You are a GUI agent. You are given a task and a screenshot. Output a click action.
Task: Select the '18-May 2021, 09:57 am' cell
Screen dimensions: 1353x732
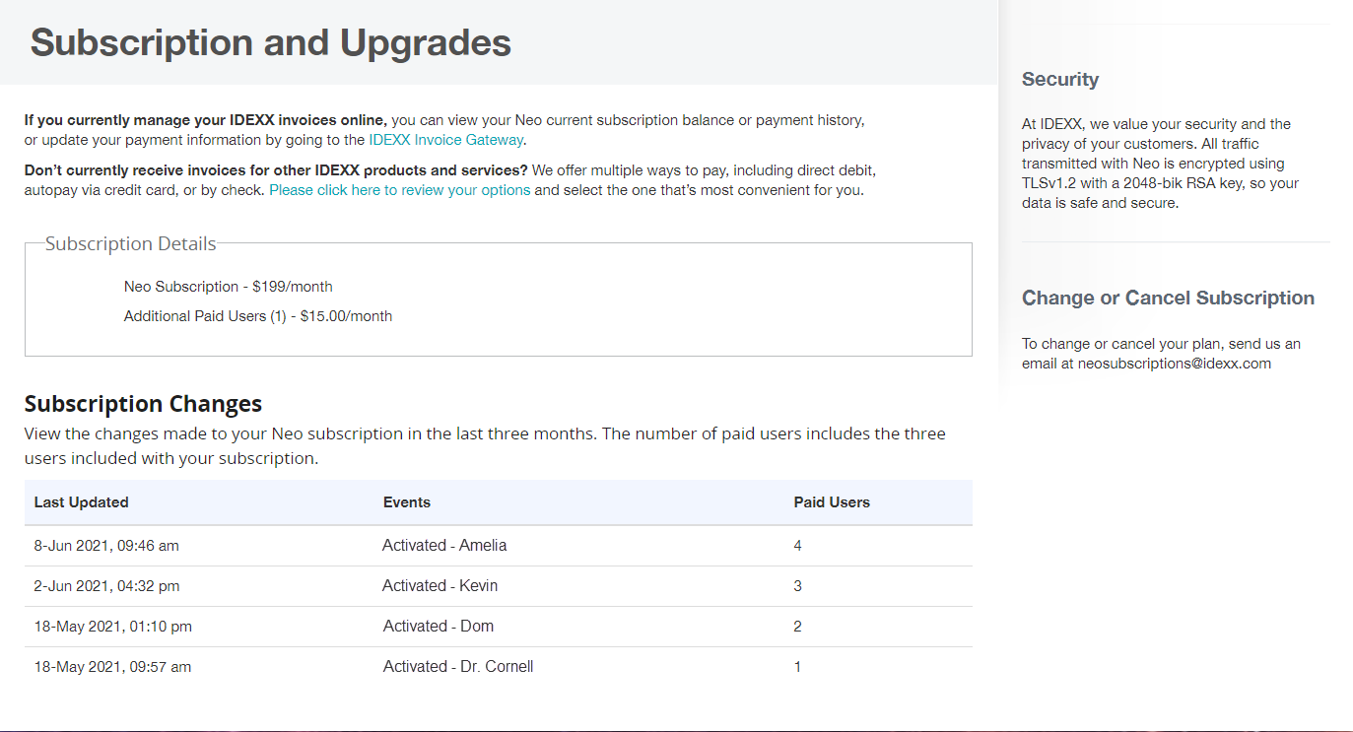click(112, 667)
